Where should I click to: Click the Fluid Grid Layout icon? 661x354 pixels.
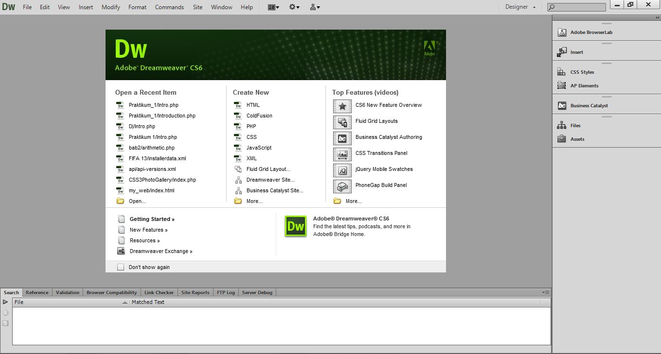point(237,169)
